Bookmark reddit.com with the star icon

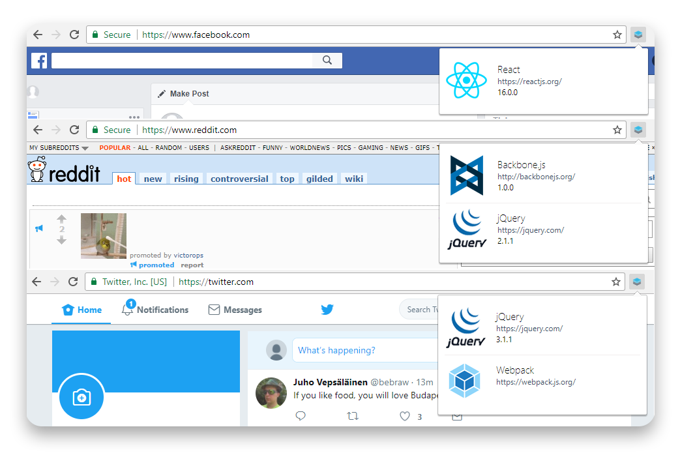tap(617, 130)
